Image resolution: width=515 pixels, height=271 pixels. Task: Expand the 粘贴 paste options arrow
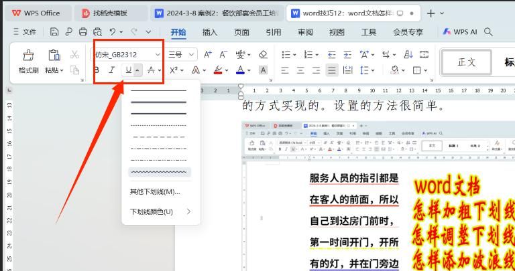click(62, 70)
